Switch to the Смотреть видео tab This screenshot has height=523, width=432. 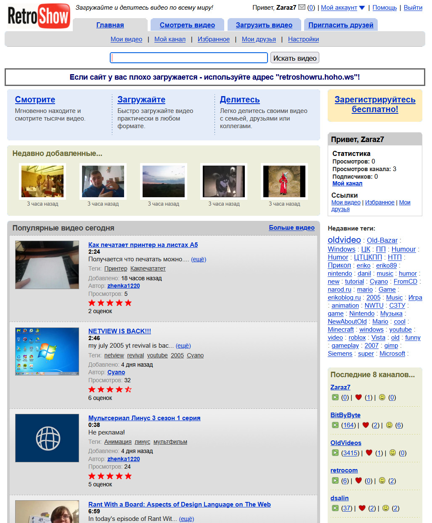(187, 25)
